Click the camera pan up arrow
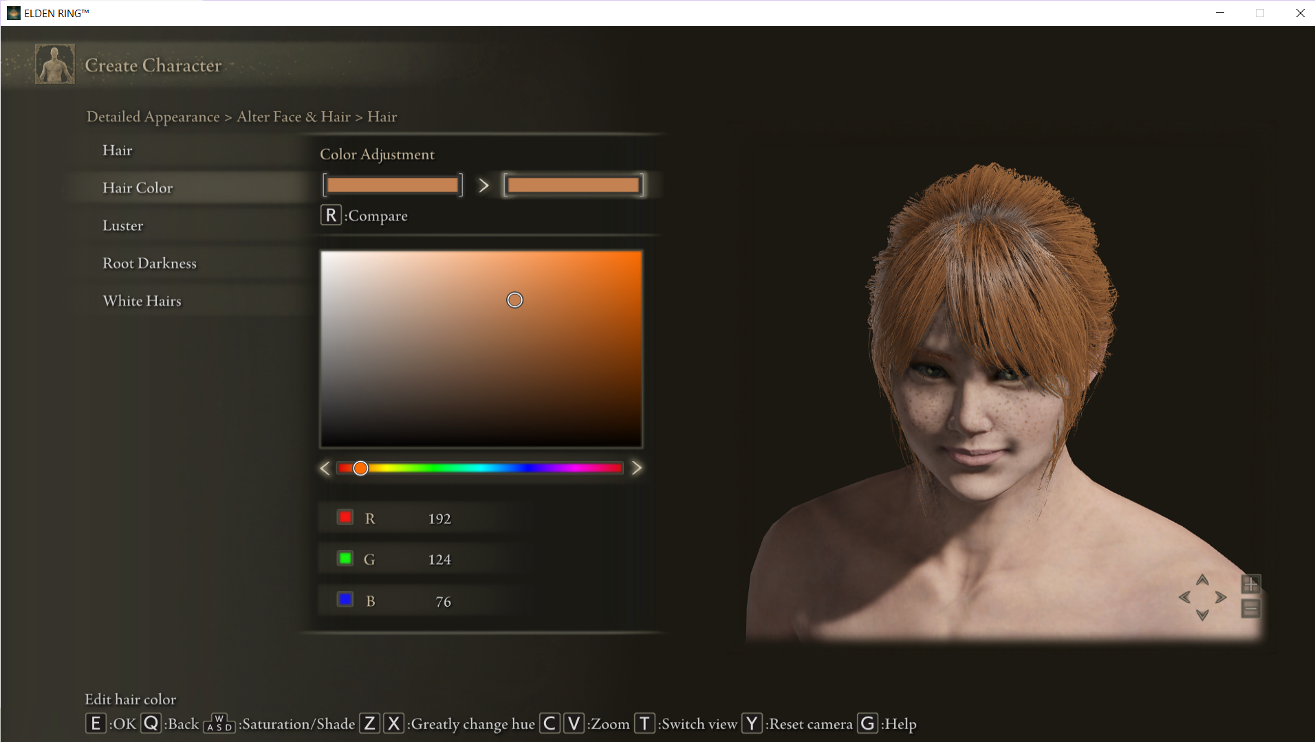The width and height of the screenshot is (1315, 742). [1202, 580]
